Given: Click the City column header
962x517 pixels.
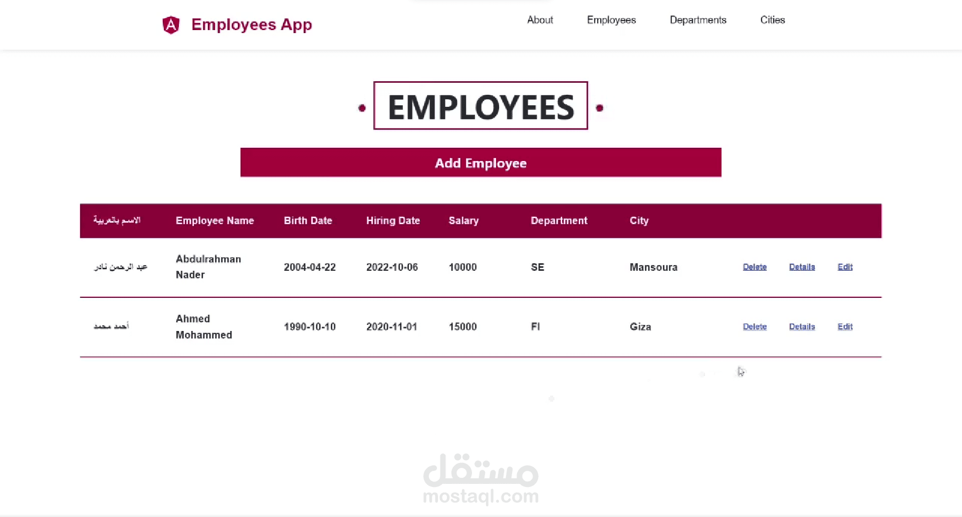Looking at the screenshot, I should click(638, 221).
